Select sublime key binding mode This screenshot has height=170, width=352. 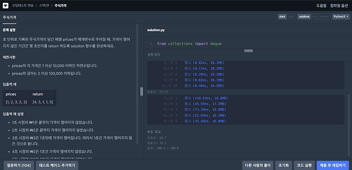[304, 16]
